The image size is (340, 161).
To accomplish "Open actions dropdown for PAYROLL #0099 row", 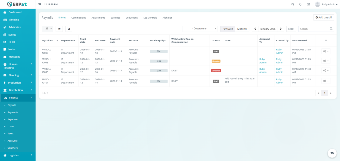I will point(325,51).
